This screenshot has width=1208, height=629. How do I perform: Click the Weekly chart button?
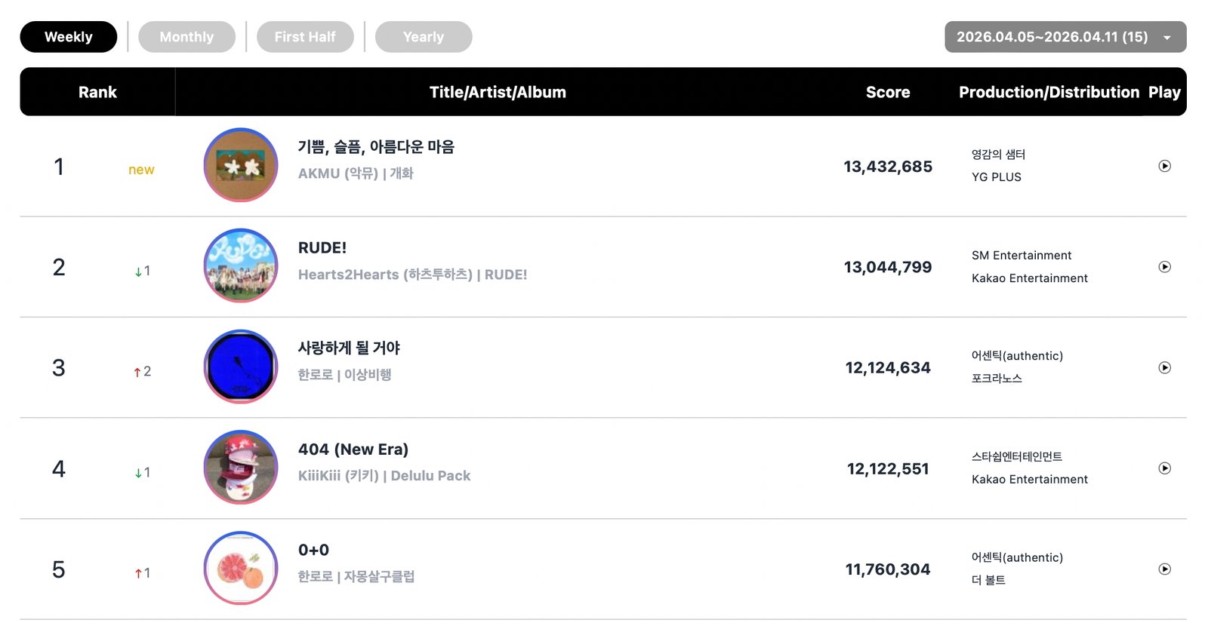coord(68,36)
